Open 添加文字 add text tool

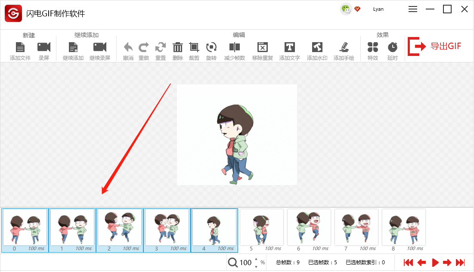(x=290, y=47)
